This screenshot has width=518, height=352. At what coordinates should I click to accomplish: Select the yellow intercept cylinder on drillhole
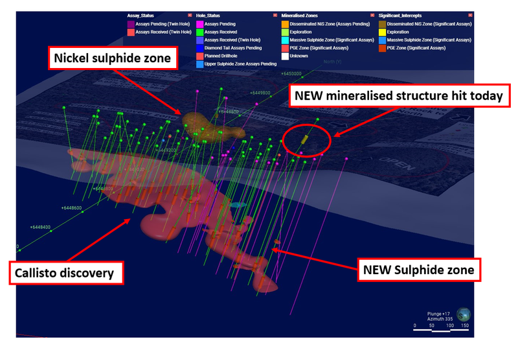(304, 139)
